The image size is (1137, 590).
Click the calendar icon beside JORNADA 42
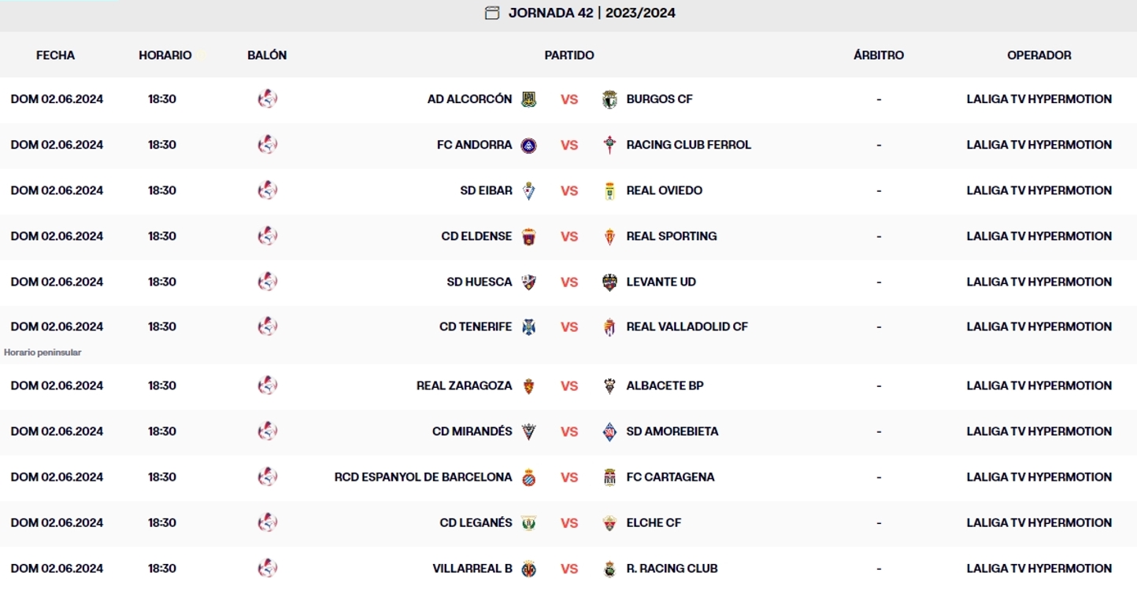(x=493, y=13)
